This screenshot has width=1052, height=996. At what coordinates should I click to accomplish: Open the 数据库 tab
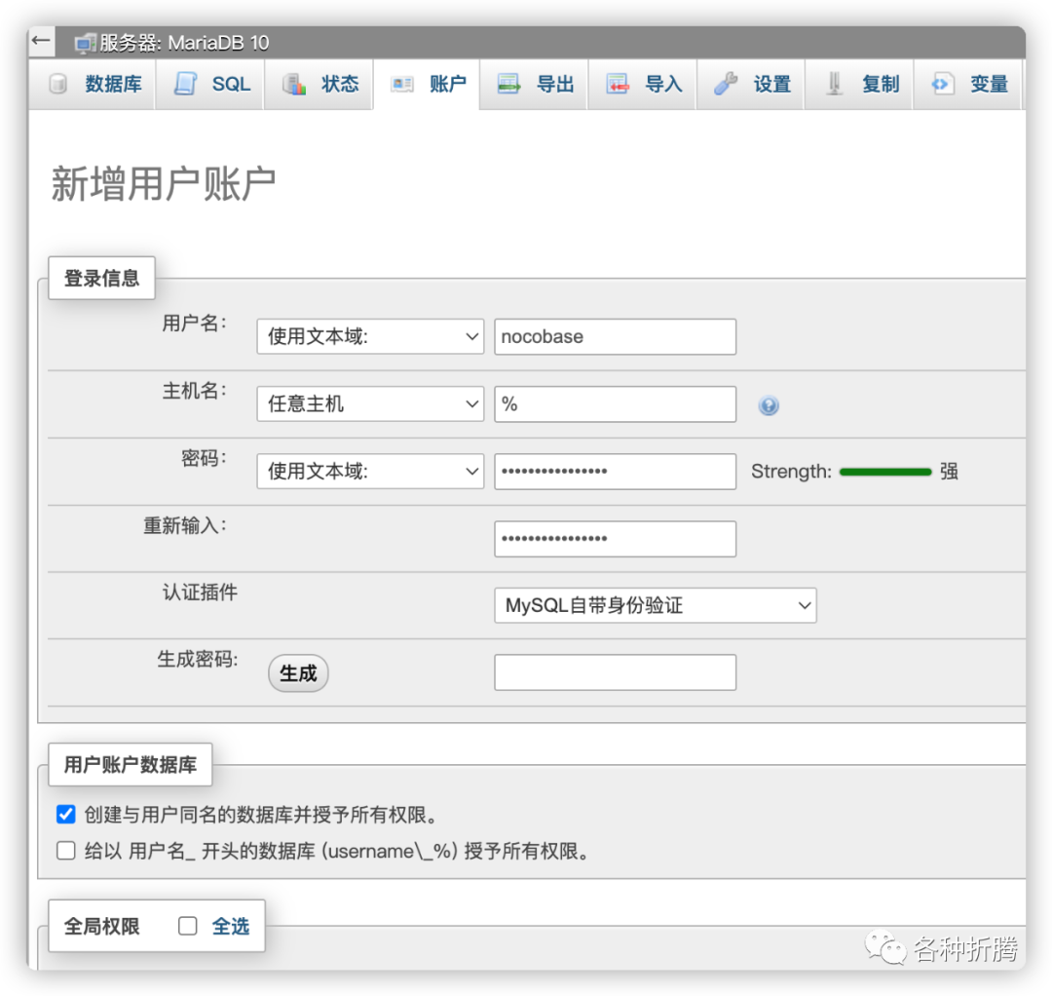(x=92, y=84)
